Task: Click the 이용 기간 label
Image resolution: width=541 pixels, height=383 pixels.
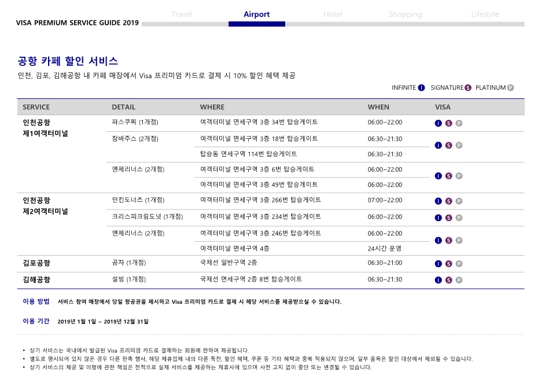Action: tap(36, 321)
